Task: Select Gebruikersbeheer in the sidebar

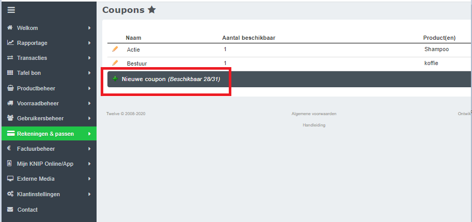Action: coord(39,118)
